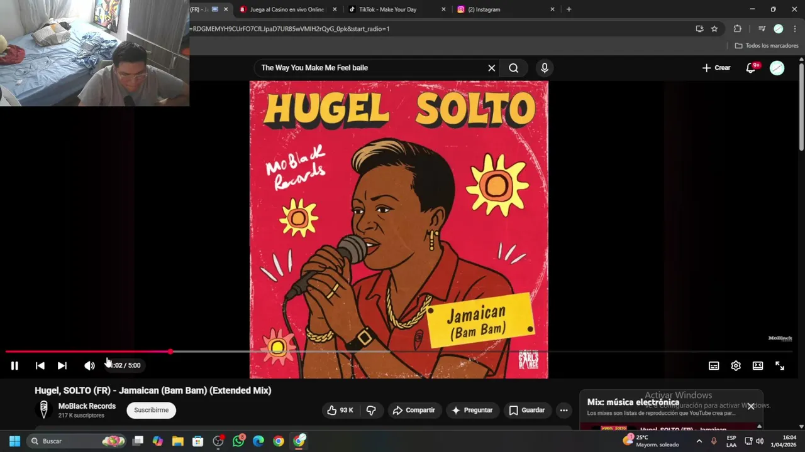Open the MoBlack Records channel name
Screen dimensions: 805x452
[x=87, y=406]
